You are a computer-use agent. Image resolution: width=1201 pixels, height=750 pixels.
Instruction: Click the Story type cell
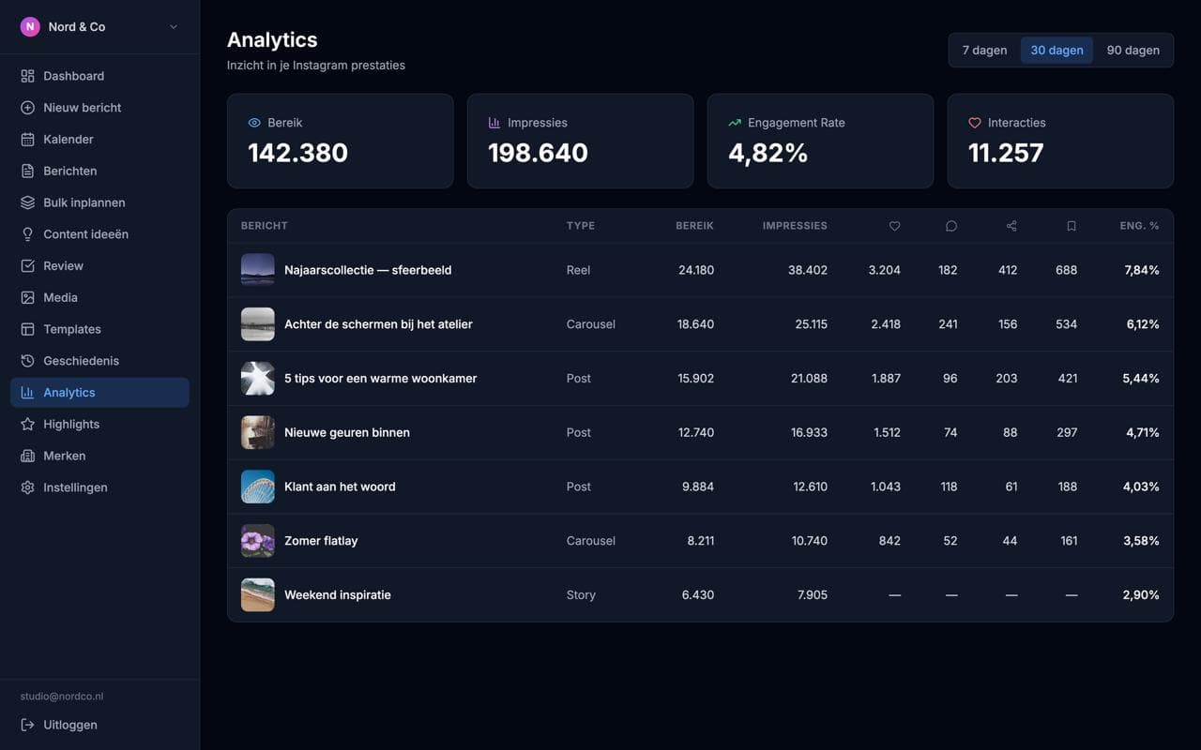click(581, 595)
